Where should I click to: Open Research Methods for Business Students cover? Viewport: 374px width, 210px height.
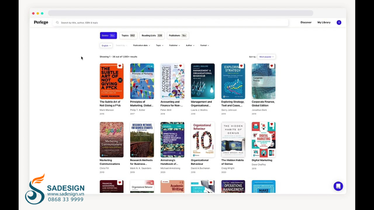[142, 140]
